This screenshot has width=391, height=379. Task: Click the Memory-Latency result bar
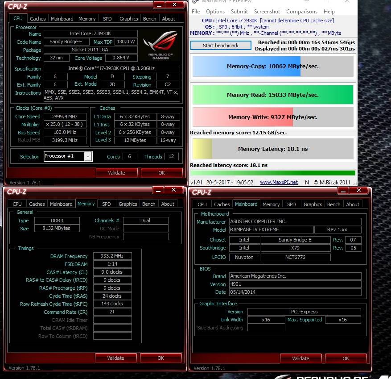[x=273, y=149]
